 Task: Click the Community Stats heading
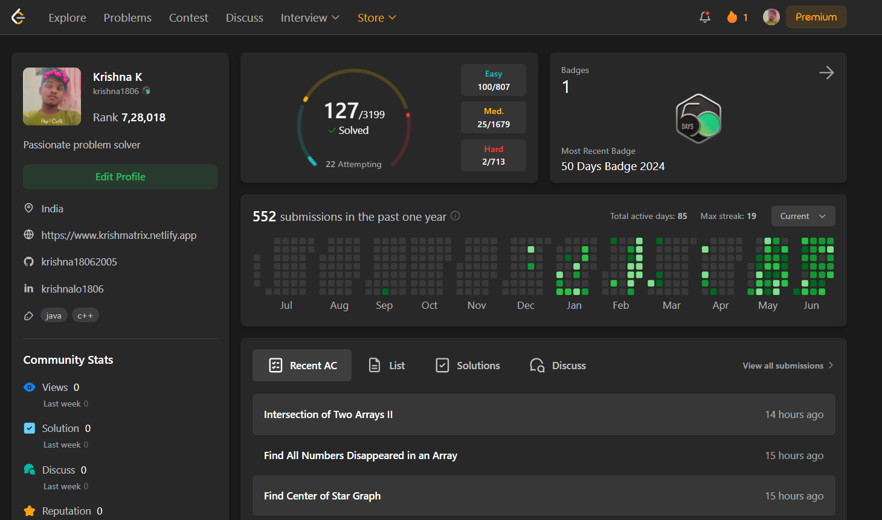point(68,360)
